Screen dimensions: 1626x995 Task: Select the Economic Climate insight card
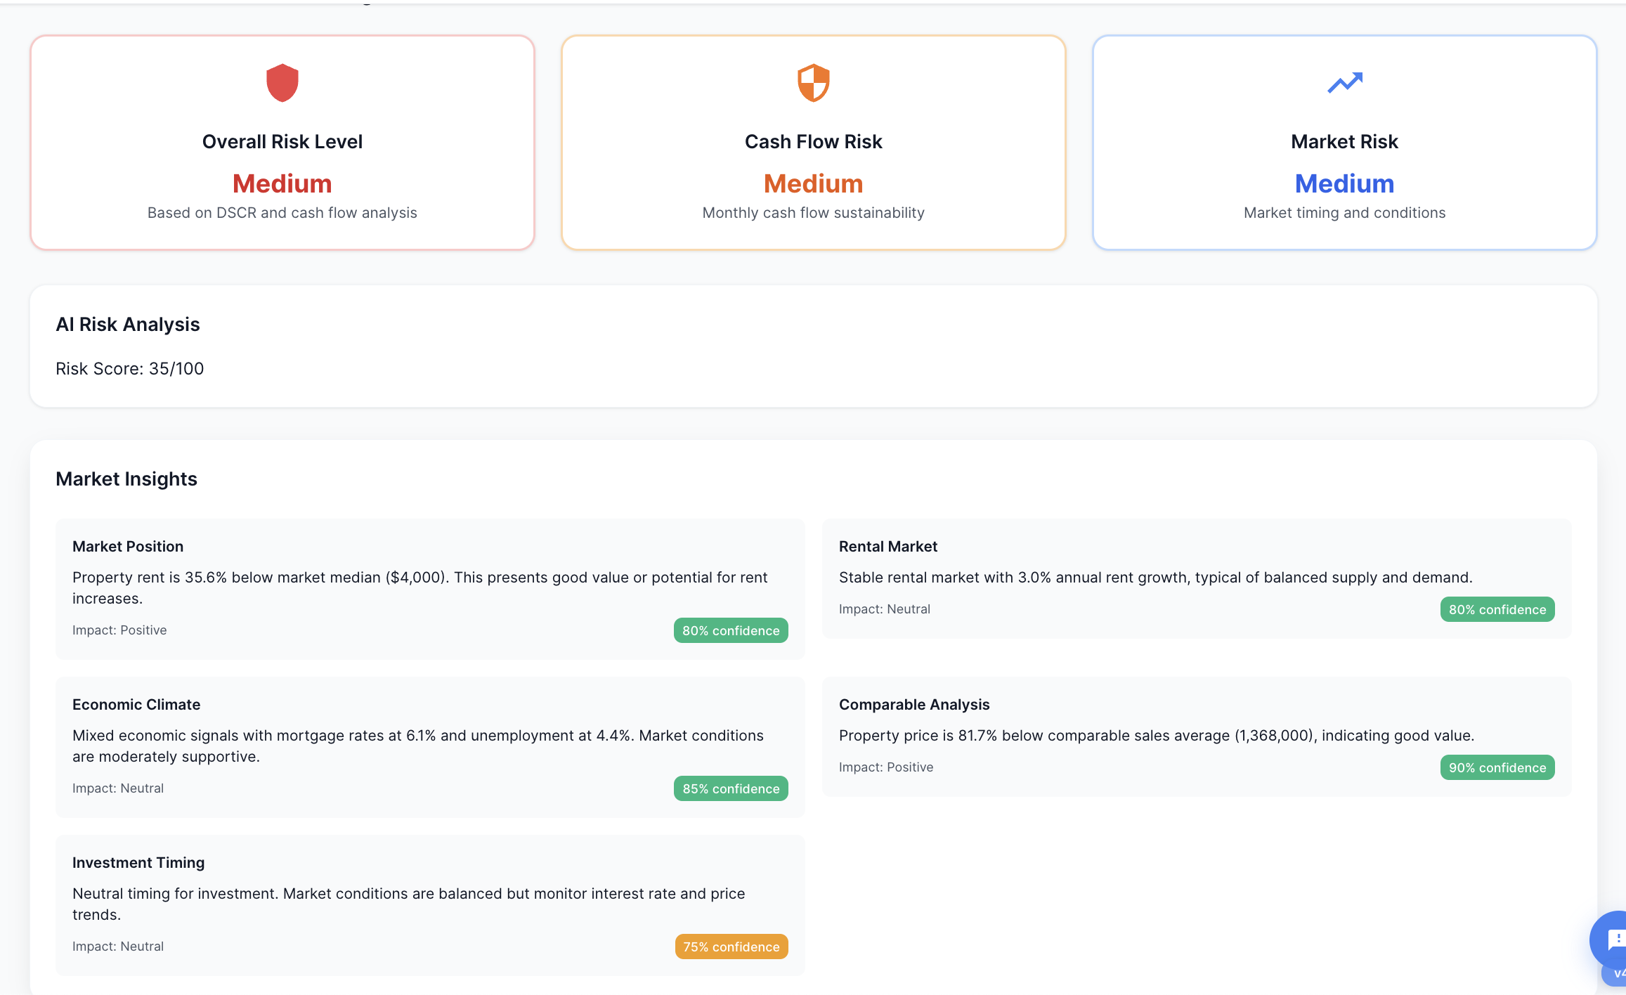[x=136, y=704]
